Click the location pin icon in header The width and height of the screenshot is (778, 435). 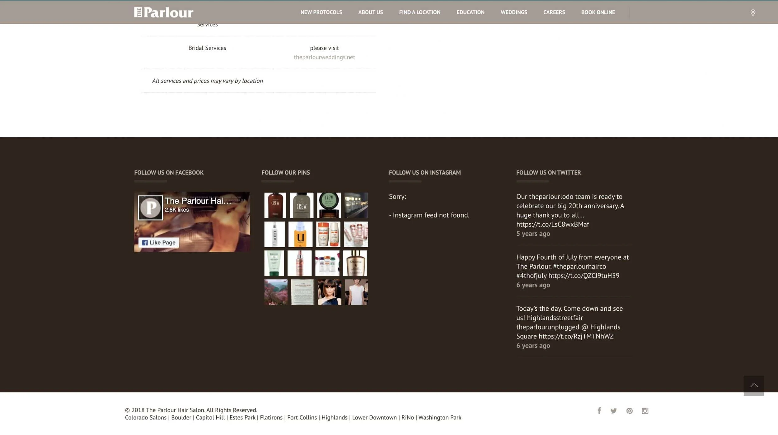pyautogui.click(x=752, y=13)
